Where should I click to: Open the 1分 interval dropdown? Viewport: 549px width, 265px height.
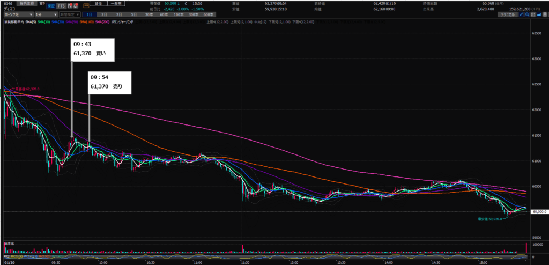pyautogui.click(x=47, y=14)
